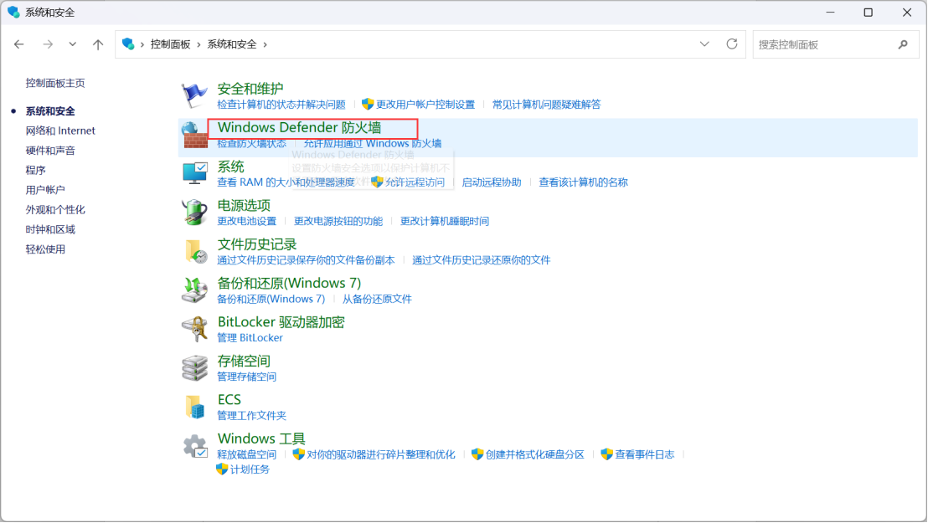The image size is (928, 523).
Task: Open the ECS heading link
Action: click(229, 400)
